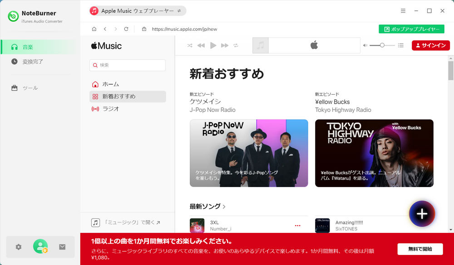
Task: Enable shuffle playback
Action: coord(189,45)
